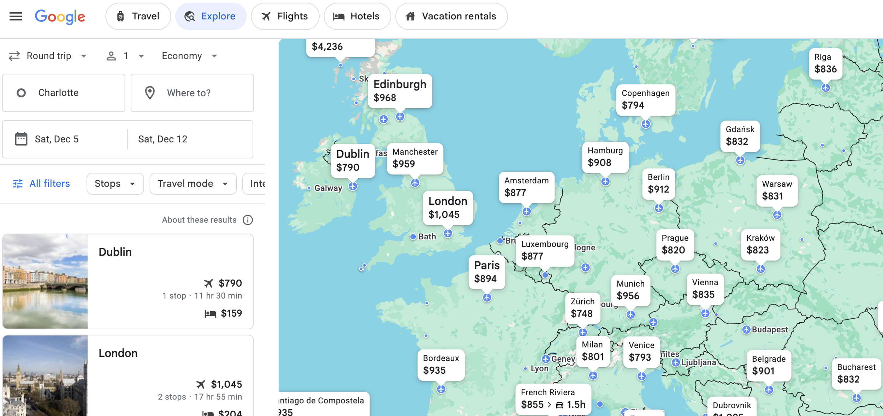The height and width of the screenshot is (416, 883).
Task: Select the Vacation rentals tab
Action: point(451,16)
